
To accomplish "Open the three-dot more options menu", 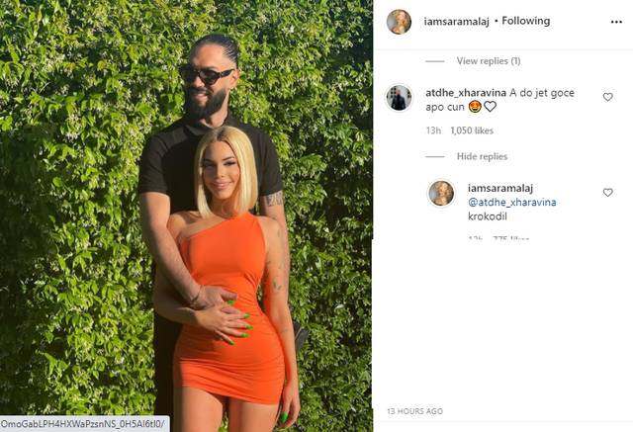I will point(616,22).
